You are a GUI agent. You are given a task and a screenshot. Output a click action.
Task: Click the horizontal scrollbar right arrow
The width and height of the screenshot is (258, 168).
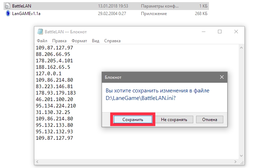[235, 162]
